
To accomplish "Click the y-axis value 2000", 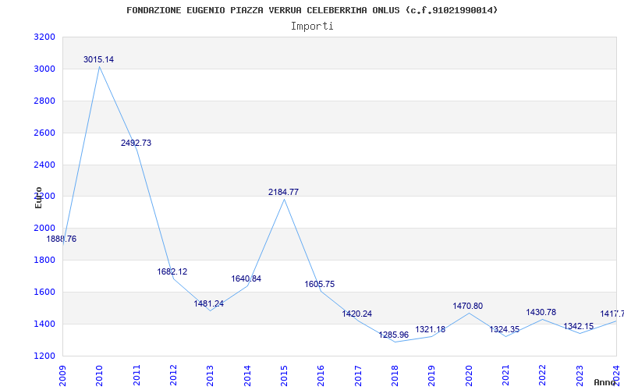I will click(44, 229).
